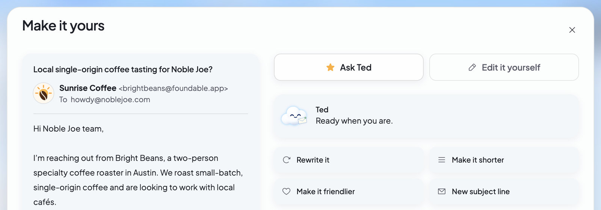Choose the Make it shorter option
Screen dimensions: 601x210
[504, 160]
